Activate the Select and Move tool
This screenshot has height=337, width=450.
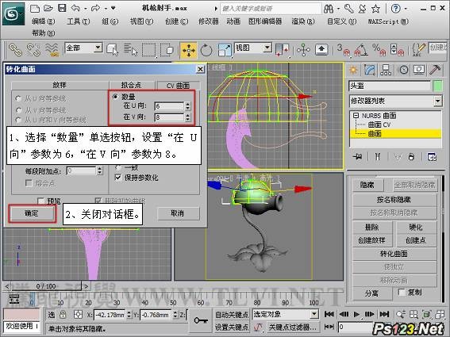pos(189,50)
